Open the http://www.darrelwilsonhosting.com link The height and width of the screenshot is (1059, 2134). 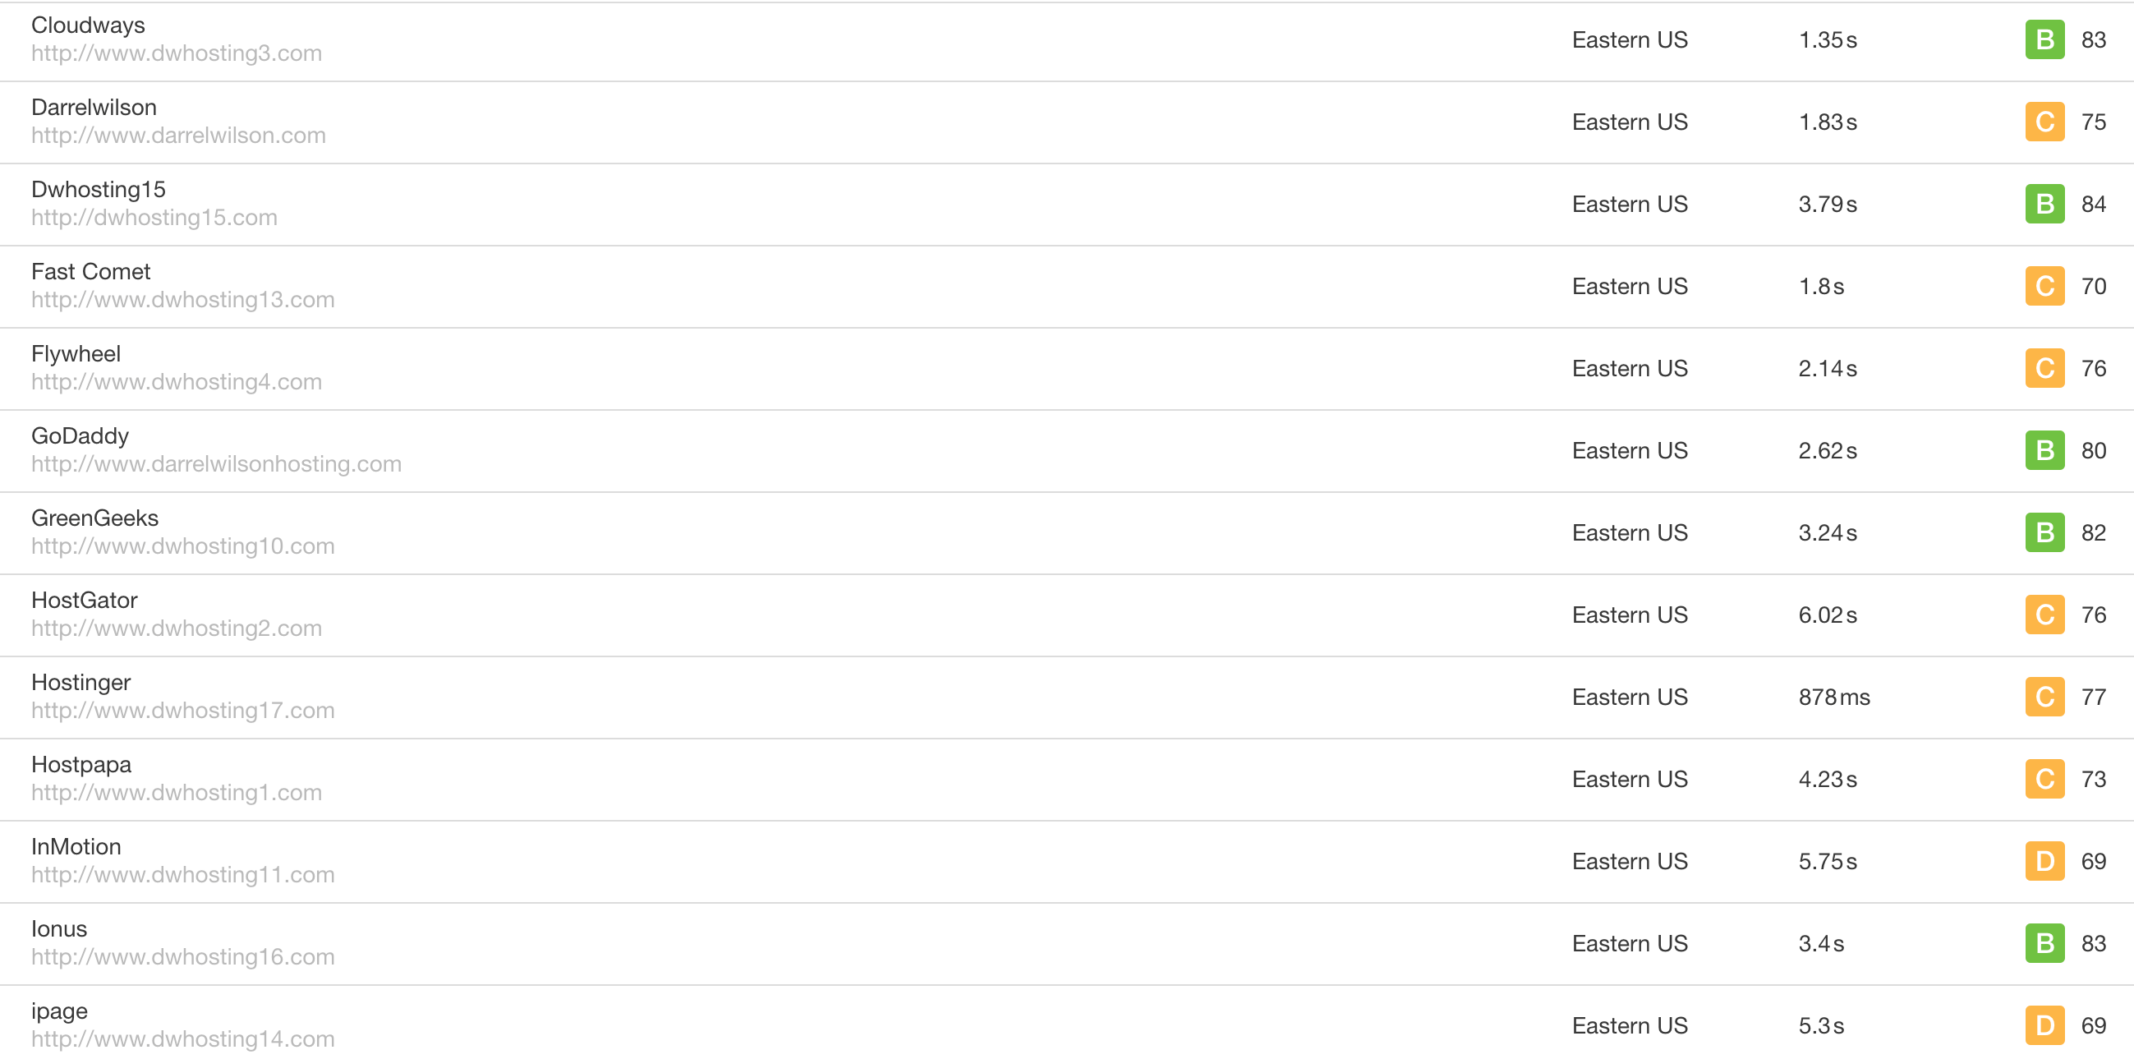tap(216, 464)
